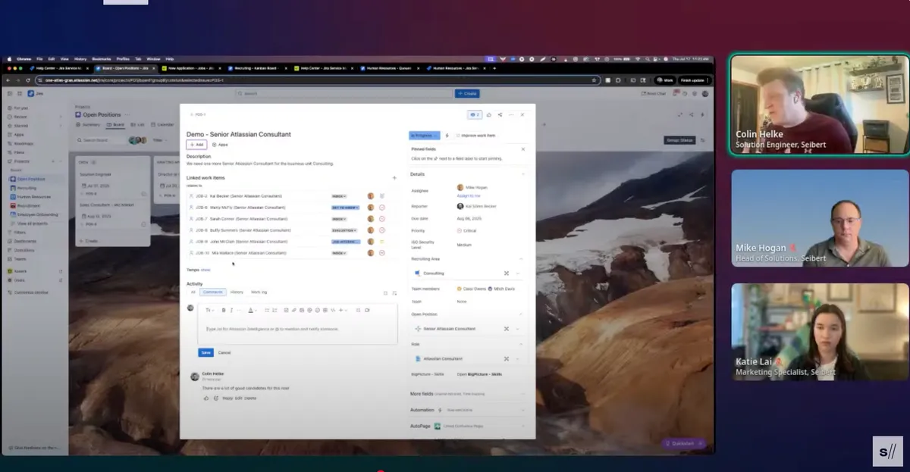Select the share icon on the work item dialog
910x472 pixels.
pyautogui.click(x=499, y=114)
